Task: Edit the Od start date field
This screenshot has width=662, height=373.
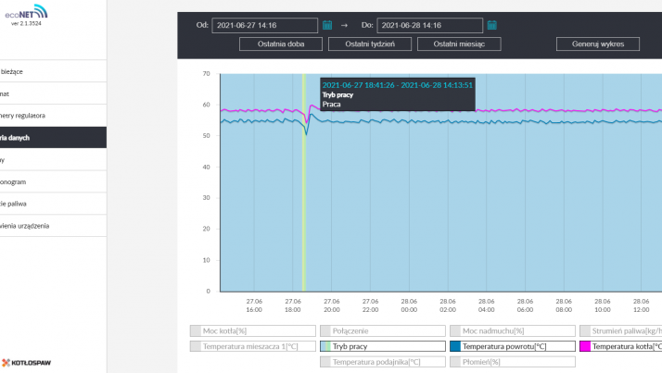Action: pyautogui.click(x=265, y=25)
